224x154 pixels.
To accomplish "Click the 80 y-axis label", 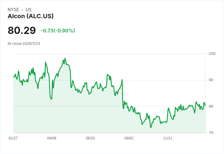I will point(211,106).
